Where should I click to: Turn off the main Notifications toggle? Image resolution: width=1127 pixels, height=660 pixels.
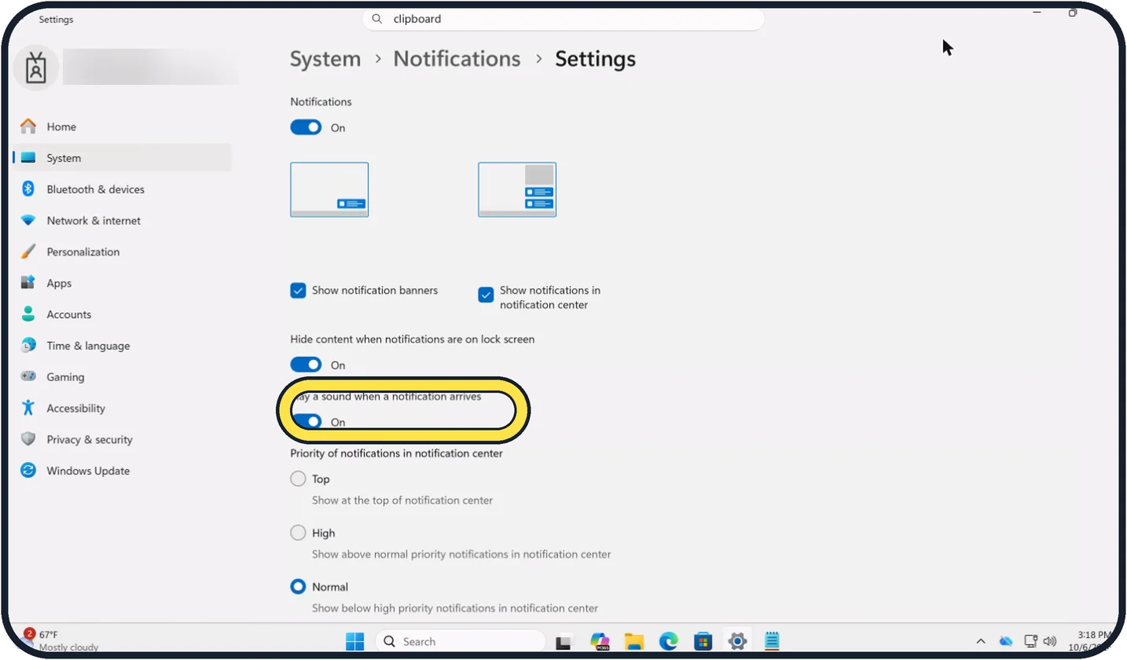[x=306, y=127]
